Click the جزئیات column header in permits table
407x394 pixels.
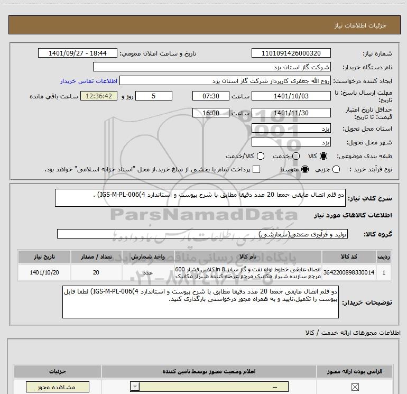click(x=58, y=371)
